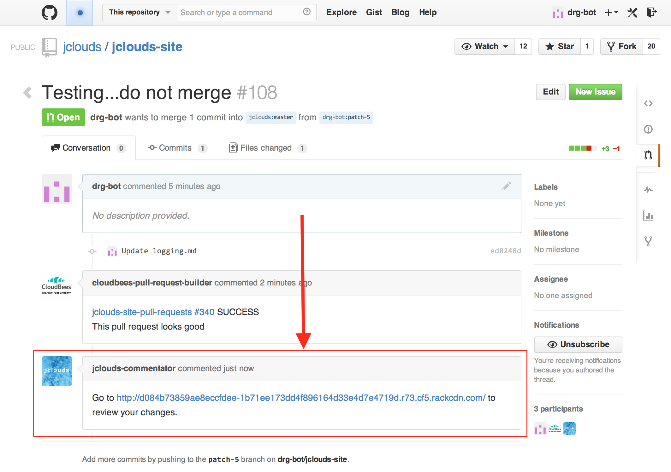Expand the plus create-new dropdown
This screenshot has height=472, width=671.
coord(611,13)
